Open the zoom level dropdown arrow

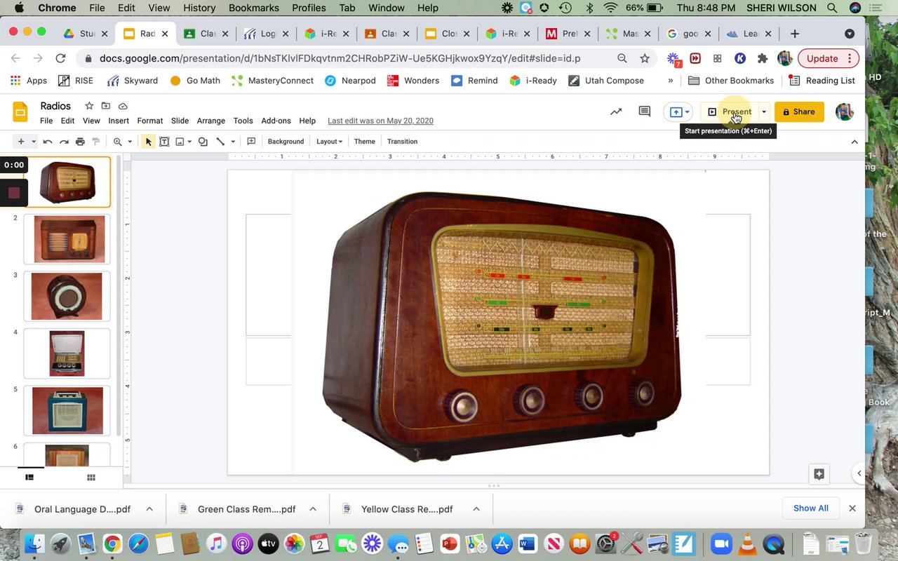tap(130, 142)
